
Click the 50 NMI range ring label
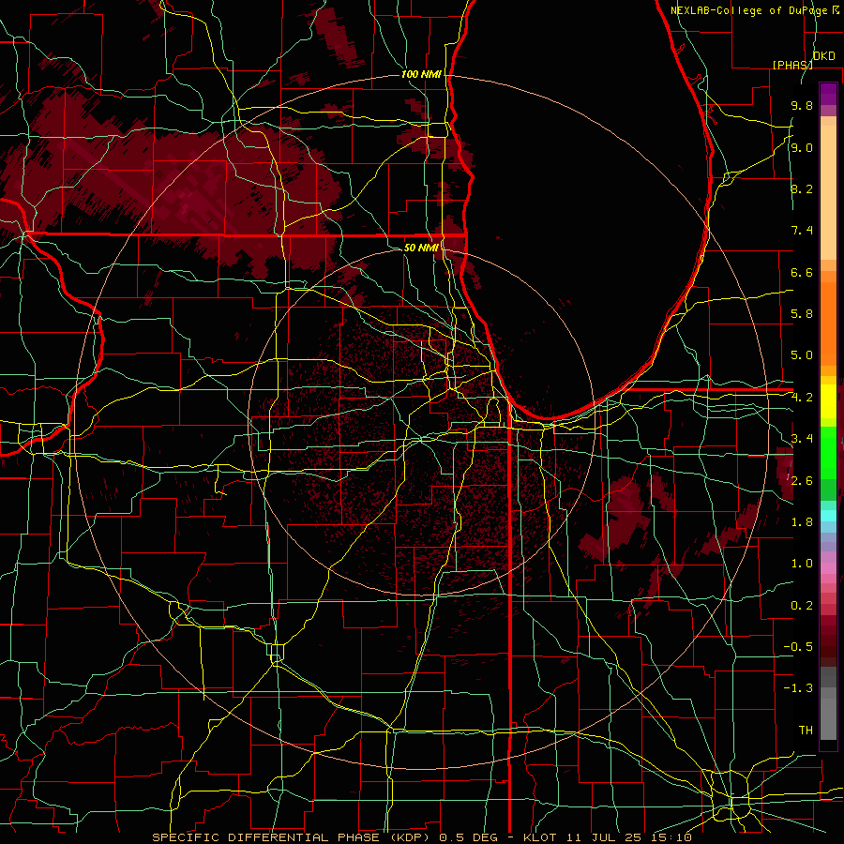421,248
